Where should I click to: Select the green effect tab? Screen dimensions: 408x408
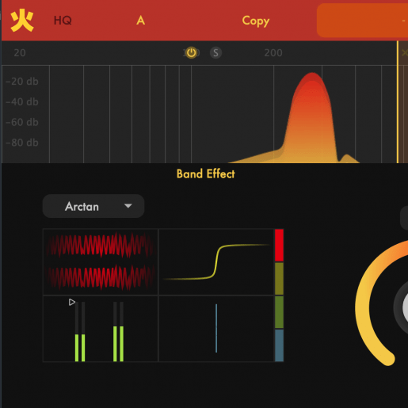coord(279,312)
